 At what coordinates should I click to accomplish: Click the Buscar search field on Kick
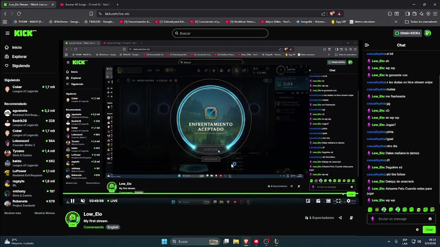(220, 33)
